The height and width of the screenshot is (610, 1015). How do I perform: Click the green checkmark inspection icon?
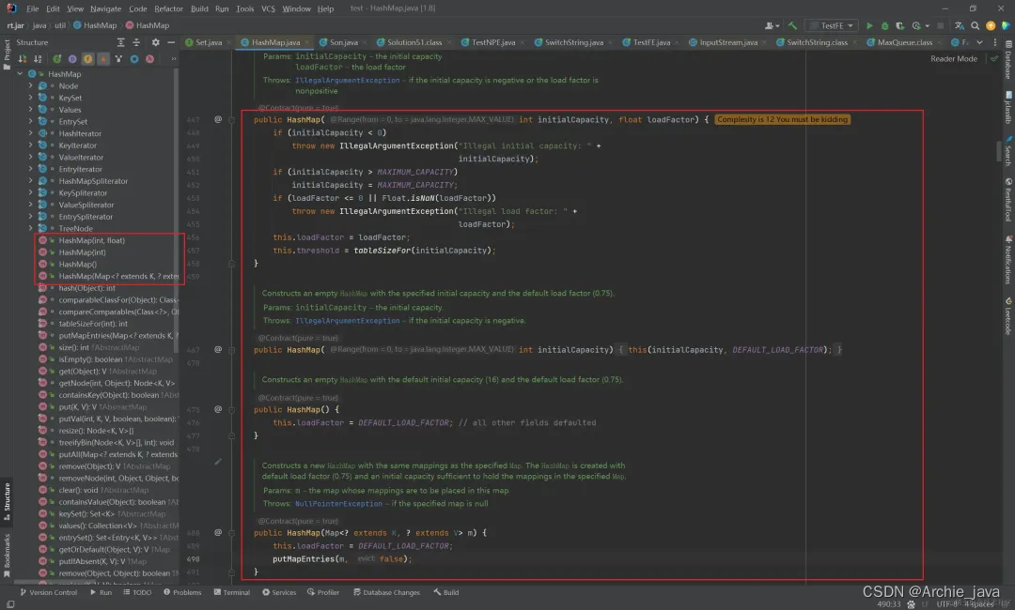[x=994, y=59]
